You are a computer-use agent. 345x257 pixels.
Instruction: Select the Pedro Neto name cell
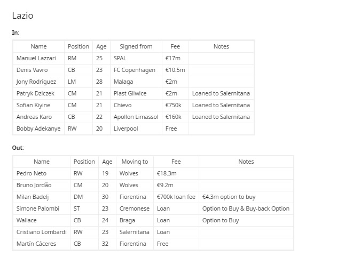pyautogui.click(x=42, y=173)
